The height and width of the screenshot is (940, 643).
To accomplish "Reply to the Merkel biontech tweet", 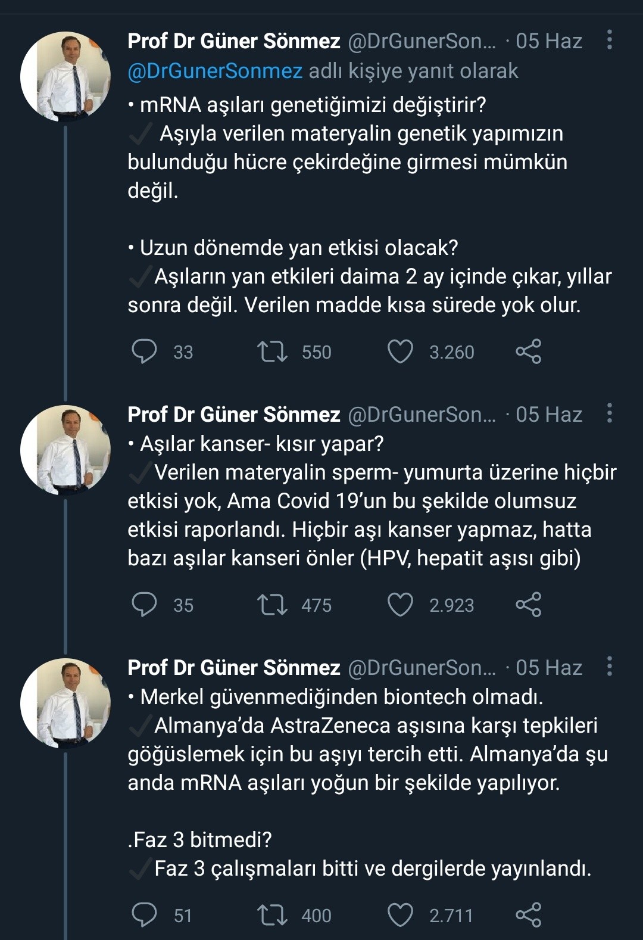I will 144,914.
